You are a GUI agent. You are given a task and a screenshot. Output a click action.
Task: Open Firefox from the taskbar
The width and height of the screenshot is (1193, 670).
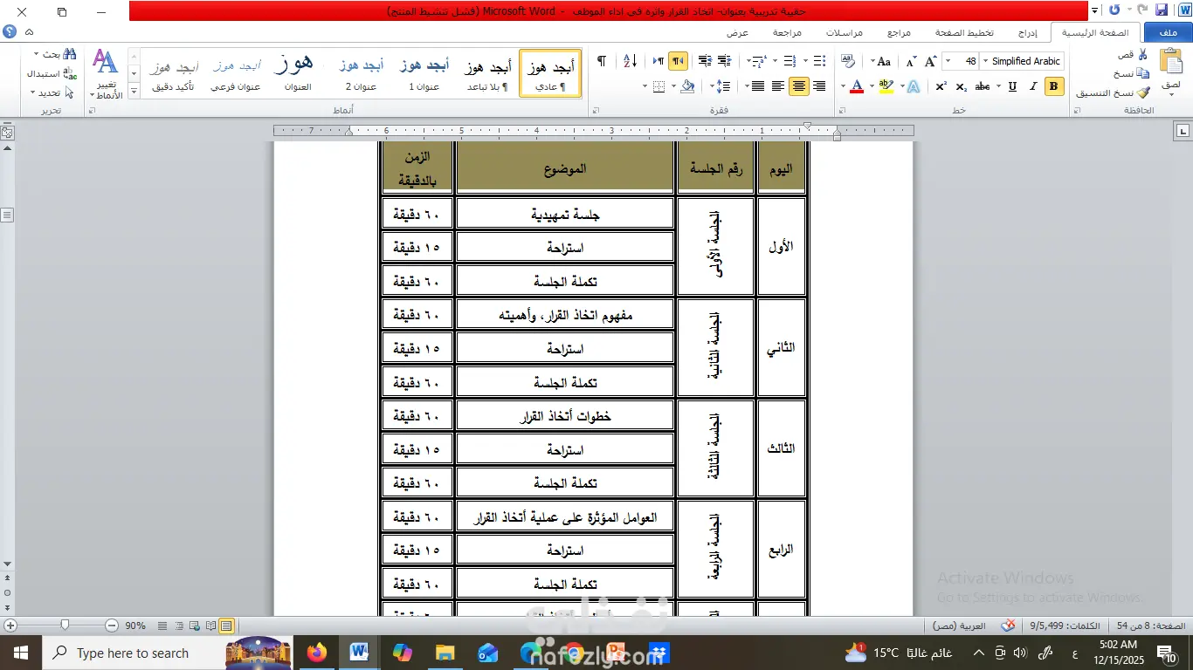pyautogui.click(x=316, y=653)
